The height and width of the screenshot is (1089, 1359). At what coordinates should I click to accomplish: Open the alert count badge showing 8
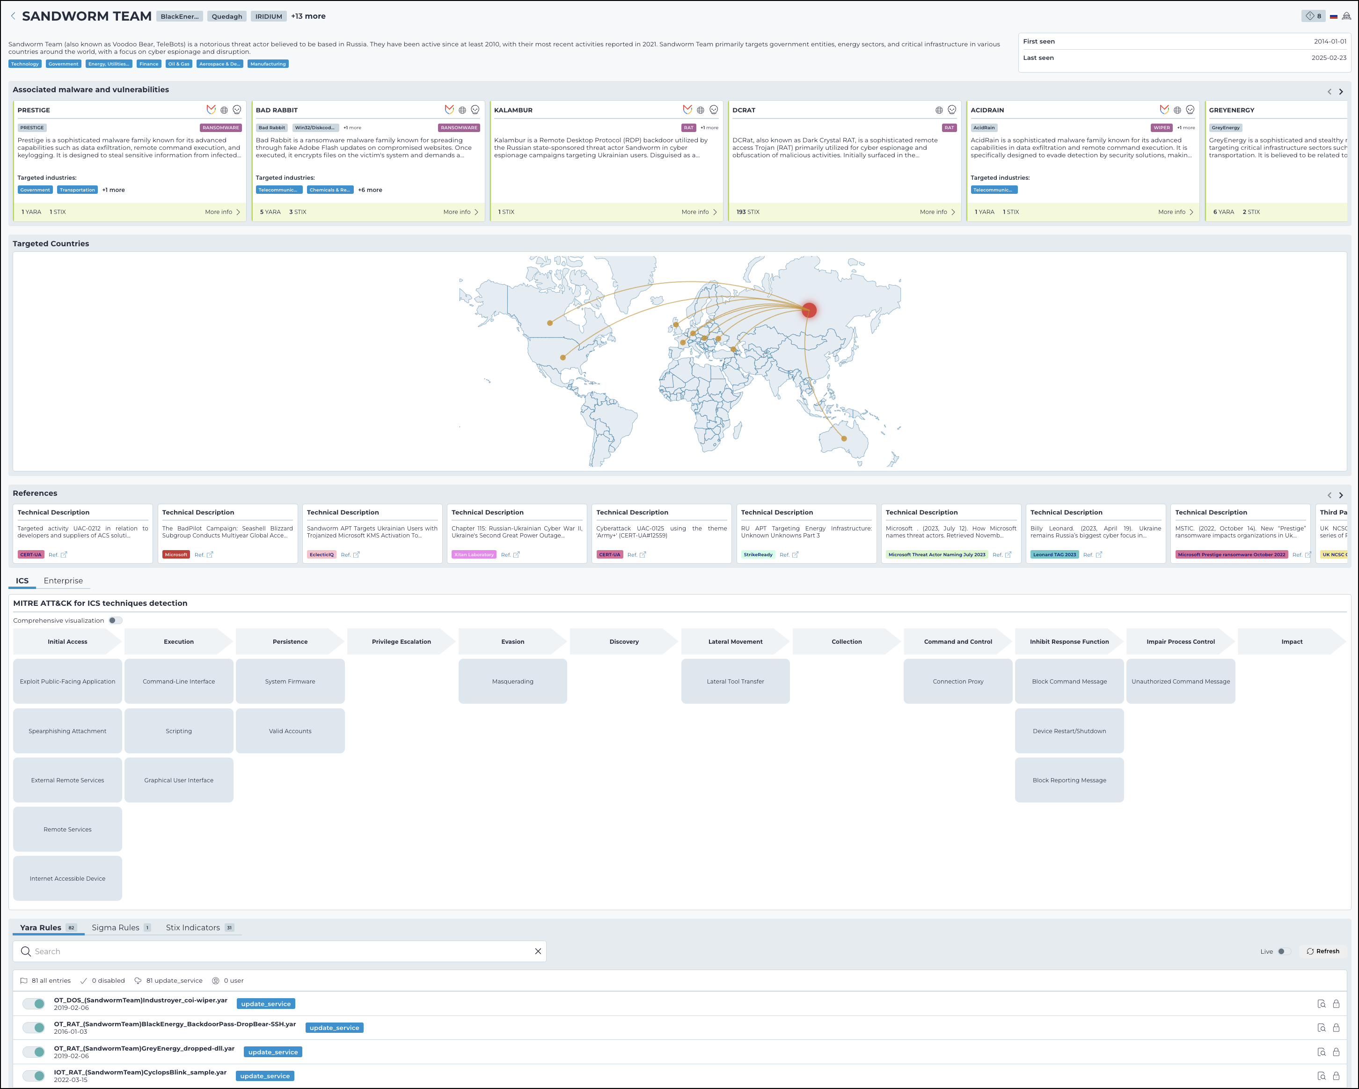coord(1314,16)
